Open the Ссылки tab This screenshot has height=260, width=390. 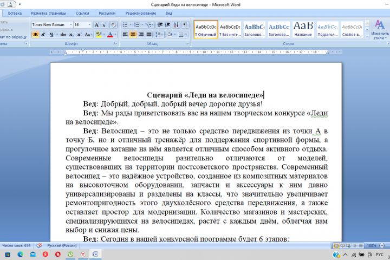click(x=82, y=13)
